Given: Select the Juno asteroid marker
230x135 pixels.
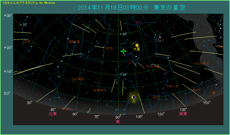Looking at the screenshot, I should point(160,37).
